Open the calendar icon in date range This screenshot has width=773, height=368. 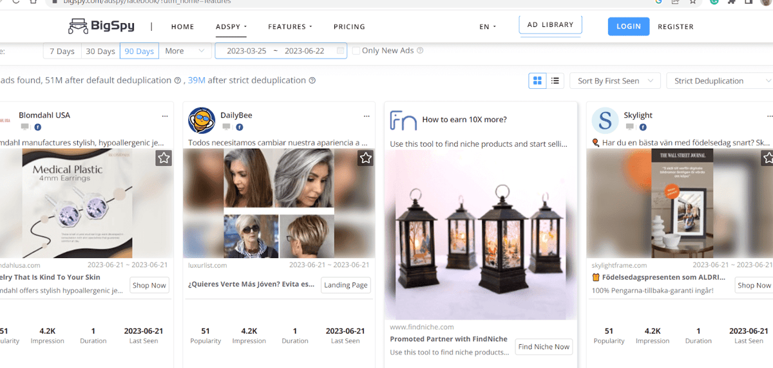point(340,51)
